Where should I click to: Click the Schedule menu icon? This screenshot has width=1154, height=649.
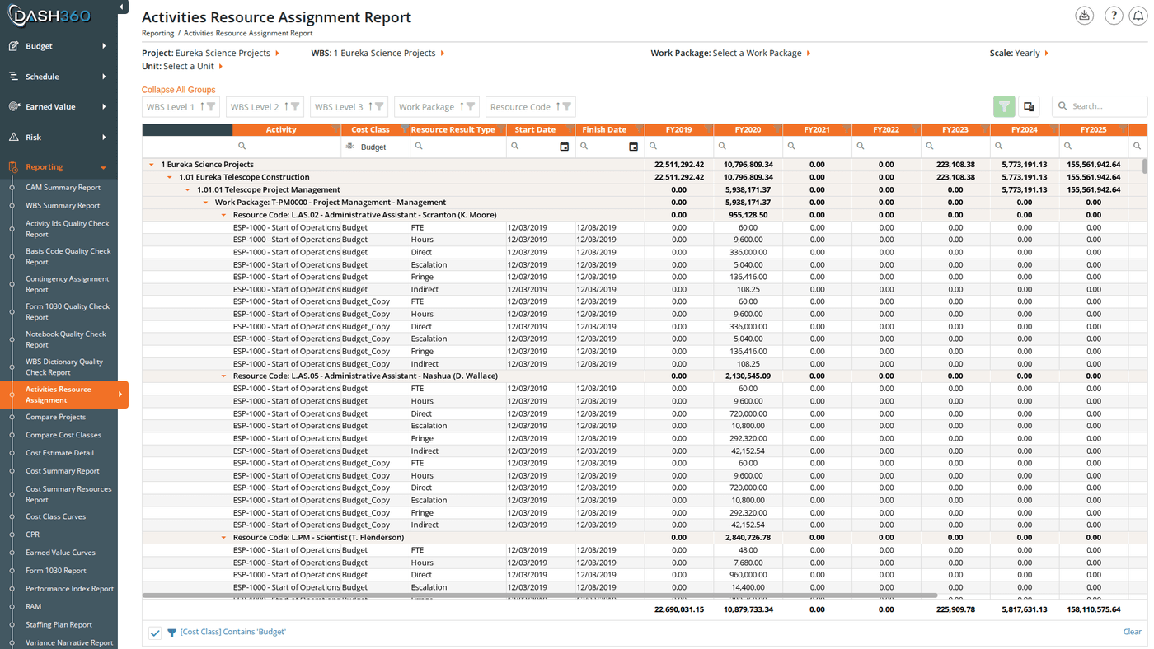tap(13, 77)
